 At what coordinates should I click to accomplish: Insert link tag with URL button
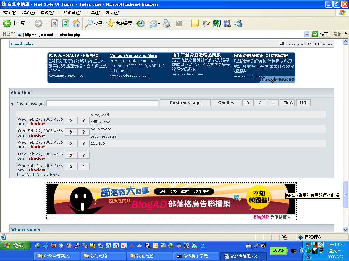pyautogui.click(x=304, y=103)
